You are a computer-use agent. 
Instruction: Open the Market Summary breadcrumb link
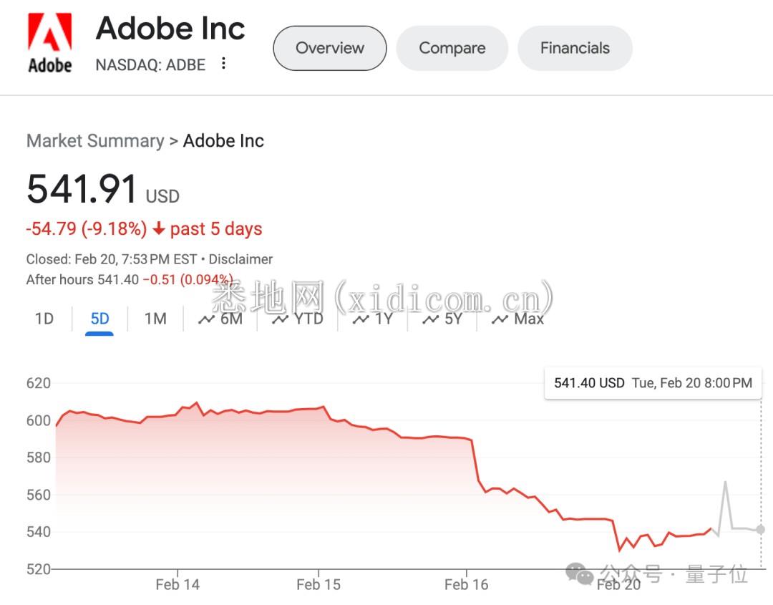pyautogui.click(x=95, y=140)
